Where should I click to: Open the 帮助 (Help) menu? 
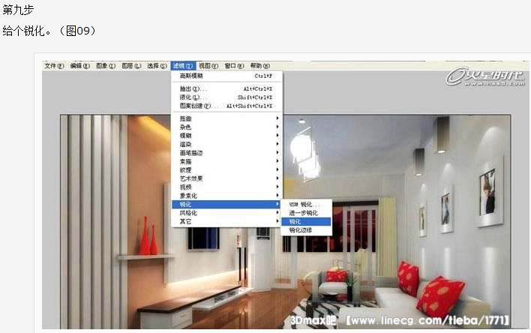pyautogui.click(x=259, y=66)
